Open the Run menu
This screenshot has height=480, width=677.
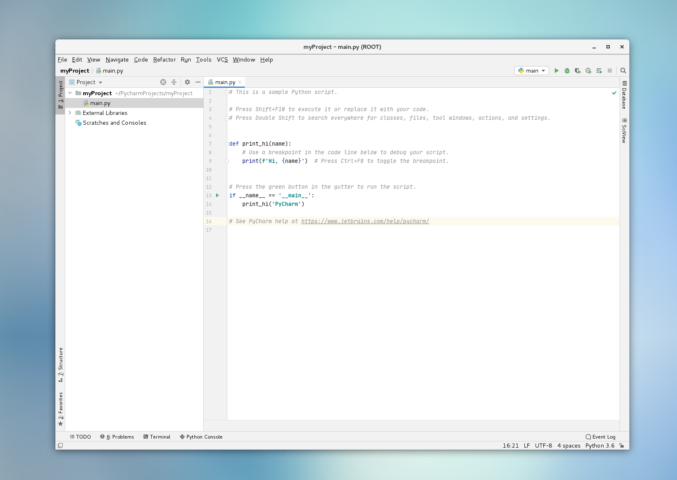pyautogui.click(x=186, y=59)
